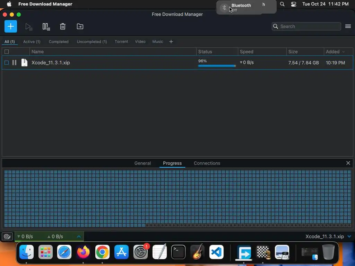Open the Apple menu
The width and height of the screenshot is (355, 266).
(9, 4)
